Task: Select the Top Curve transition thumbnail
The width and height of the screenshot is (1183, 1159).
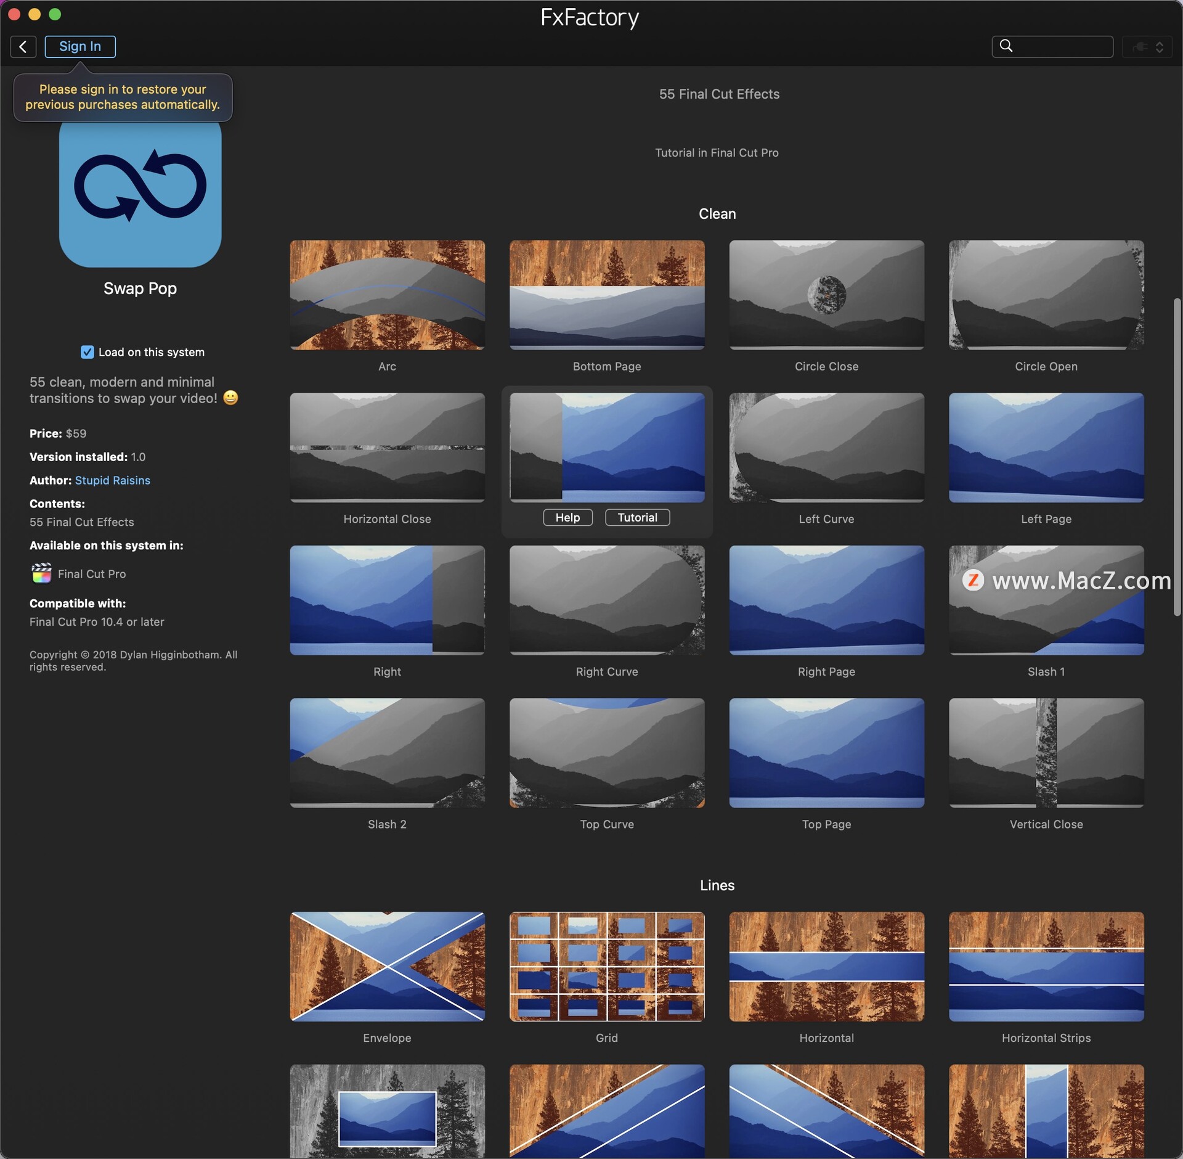Action: click(606, 752)
